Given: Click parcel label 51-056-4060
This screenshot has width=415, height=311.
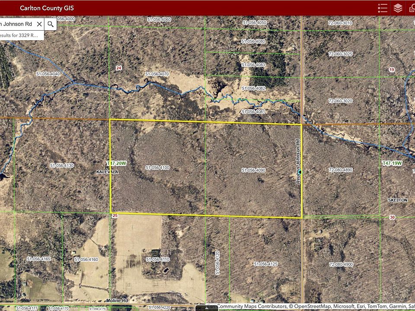Looking at the screenshot, I should pyautogui.click(x=159, y=19).
